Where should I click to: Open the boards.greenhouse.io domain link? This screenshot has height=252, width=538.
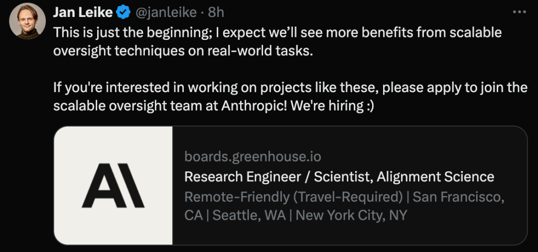tap(253, 157)
